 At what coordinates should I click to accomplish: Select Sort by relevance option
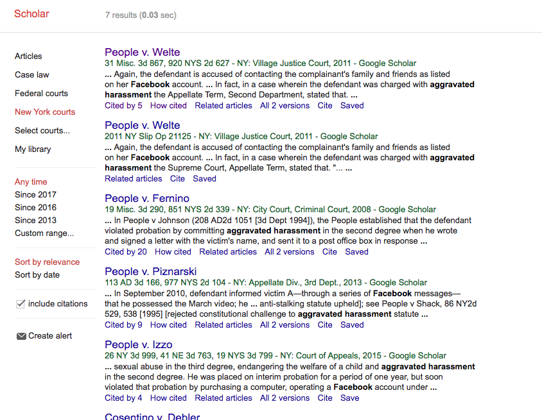click(47, 262)
